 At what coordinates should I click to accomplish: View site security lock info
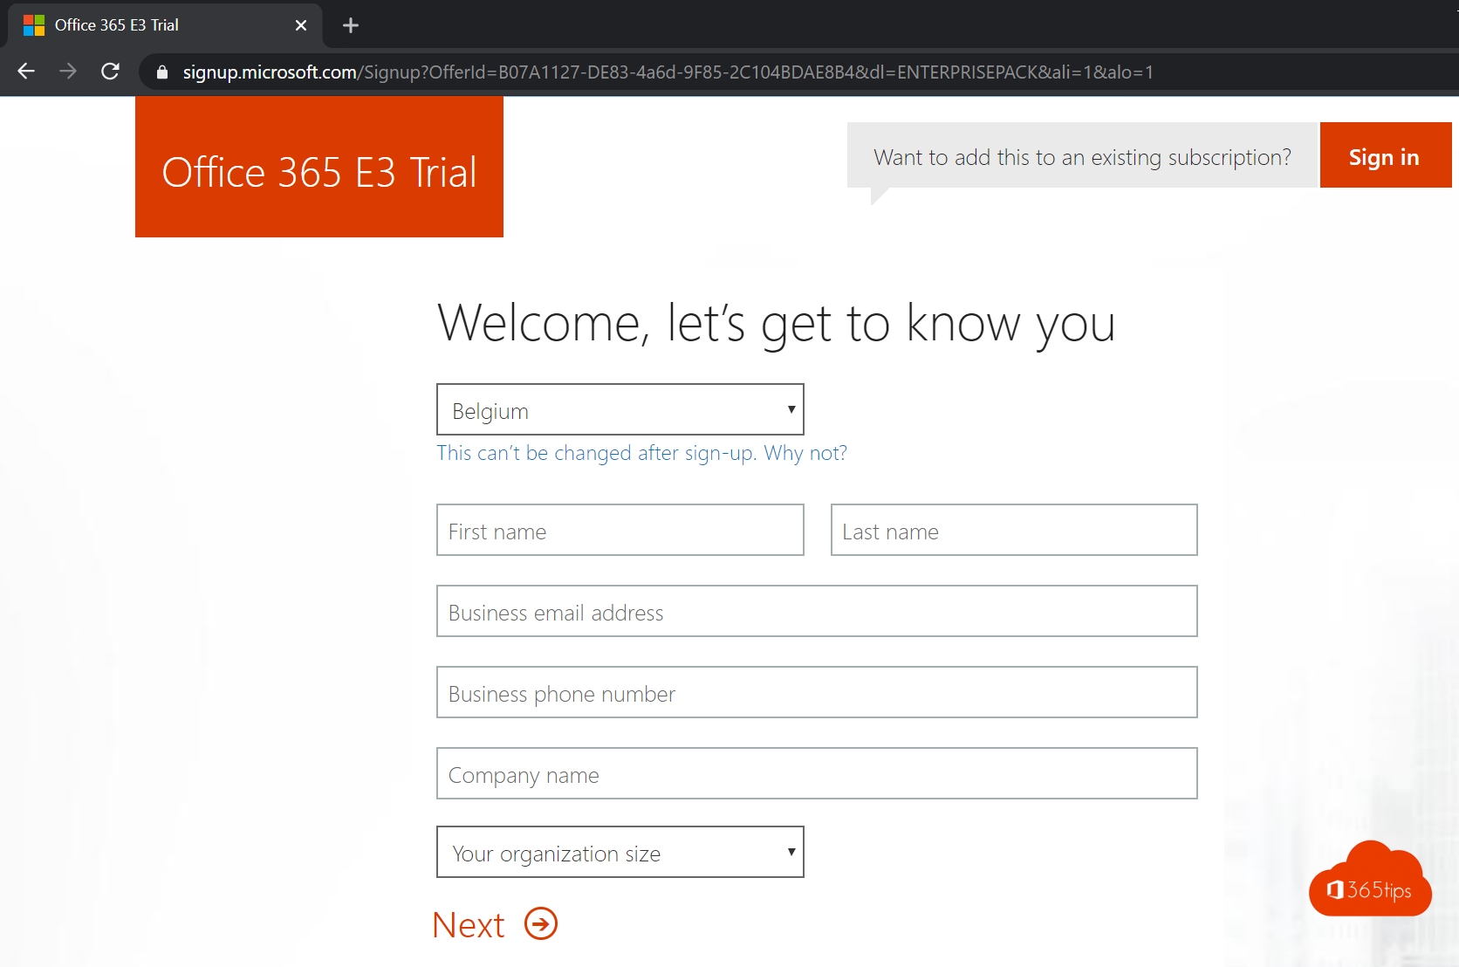[162, 72]
